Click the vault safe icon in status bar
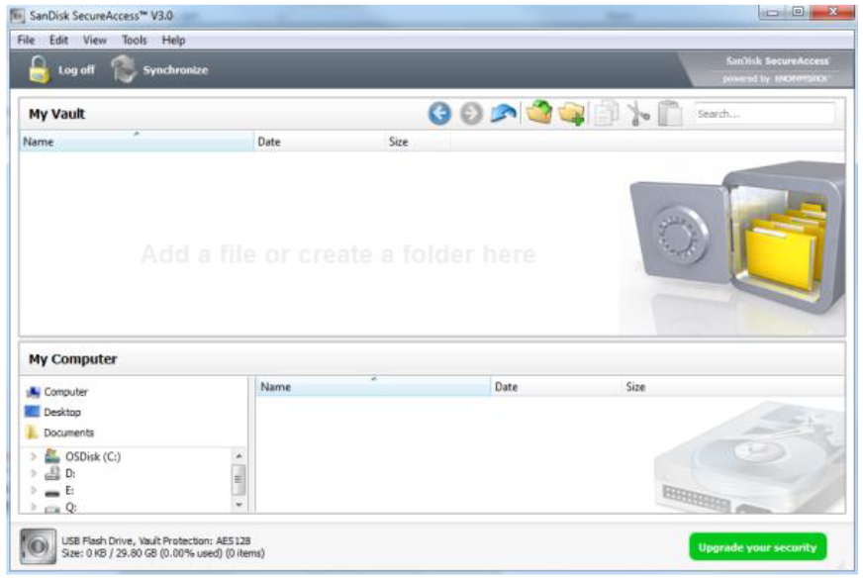The image size is (863, 579). (38, 546)
